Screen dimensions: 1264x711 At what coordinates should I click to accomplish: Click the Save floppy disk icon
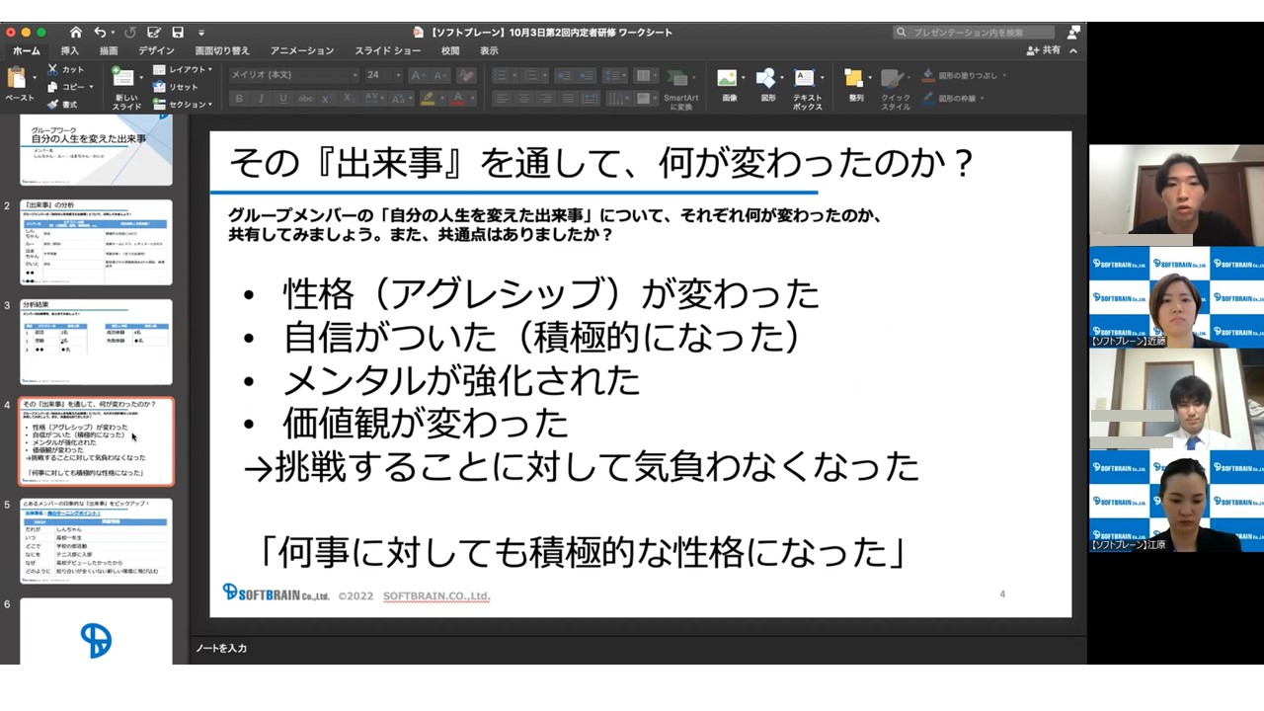[x=178, y=33]
